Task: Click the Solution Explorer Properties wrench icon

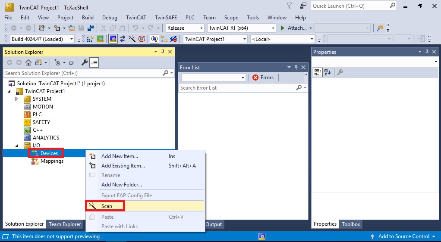Action: pyautogui.click(x=85, y=62)
